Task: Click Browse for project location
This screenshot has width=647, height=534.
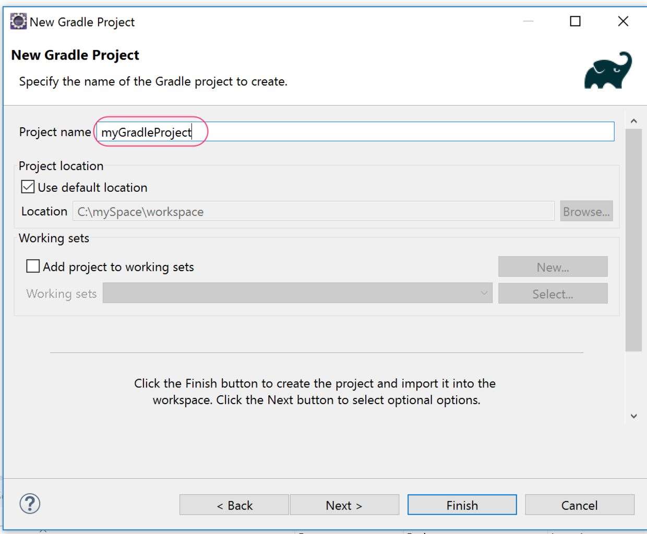Action: point(586,211)
